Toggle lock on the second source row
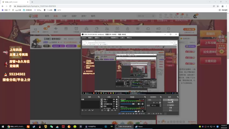The image size is (229, 129). (x=117, y=102)
